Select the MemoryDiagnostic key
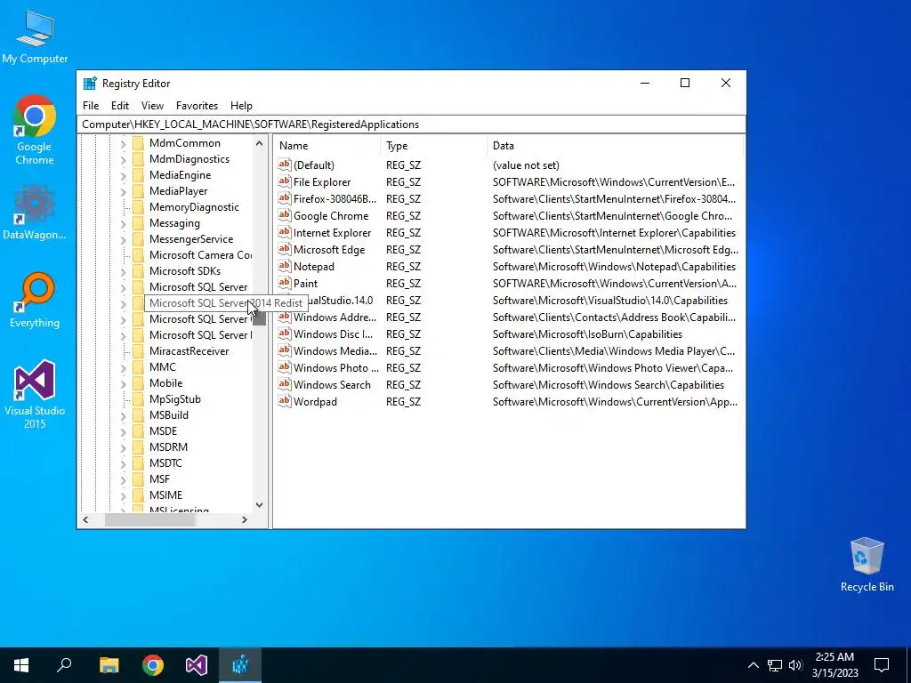911x683 pixels. [194, 207]
